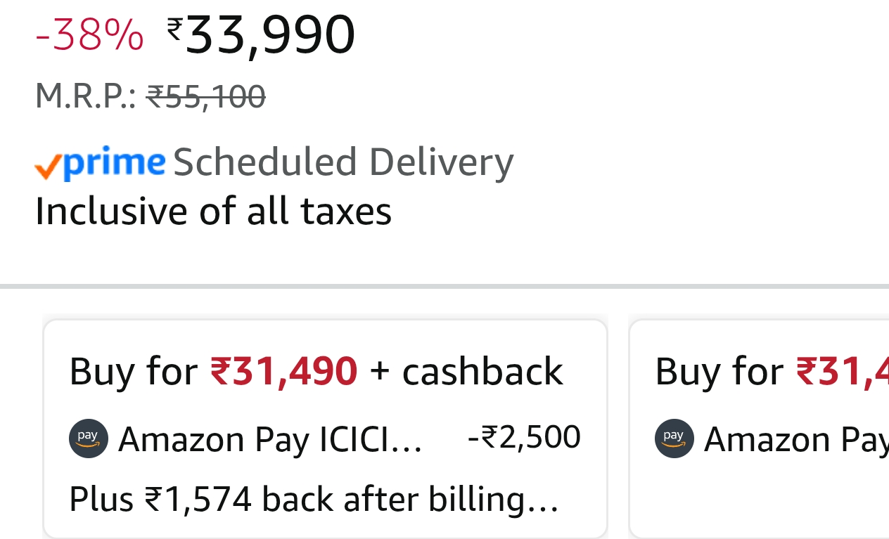Click the cut-off red price in second card
Viewport: 889px width, 539px height.
pos(842,372)
